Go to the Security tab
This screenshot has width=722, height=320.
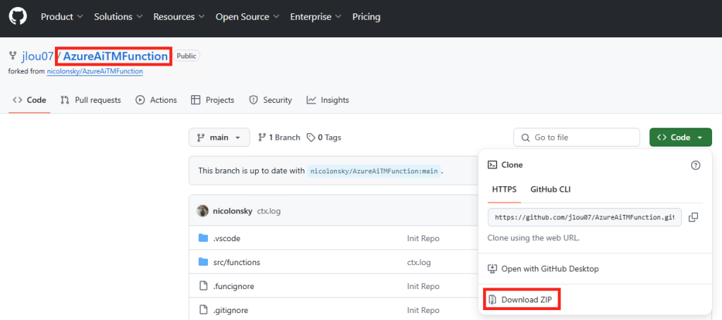[x=270, y=100]
